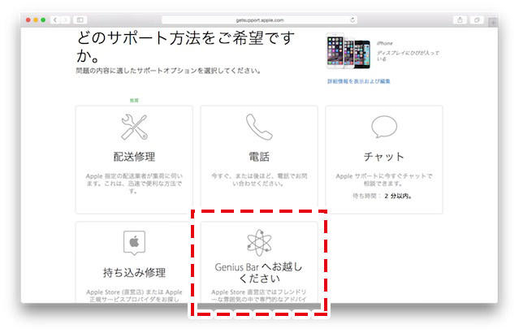Open the Share button in Safari toolbar
This screenshot has height=333, width=519.
click(460, 20)
